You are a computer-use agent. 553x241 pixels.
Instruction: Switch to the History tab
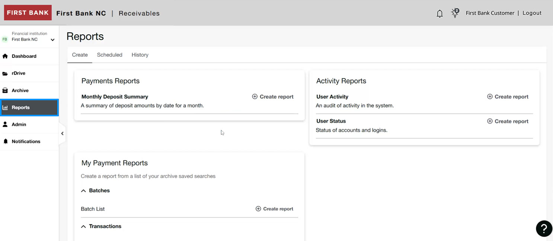click(140, 55)
